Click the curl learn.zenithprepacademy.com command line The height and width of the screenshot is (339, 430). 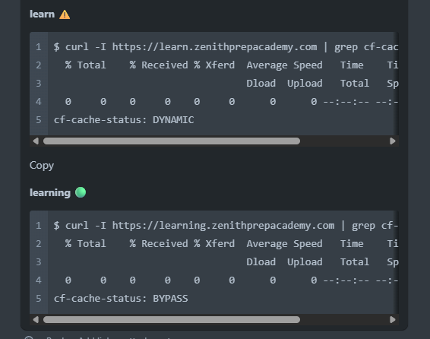tap(226, 47)
